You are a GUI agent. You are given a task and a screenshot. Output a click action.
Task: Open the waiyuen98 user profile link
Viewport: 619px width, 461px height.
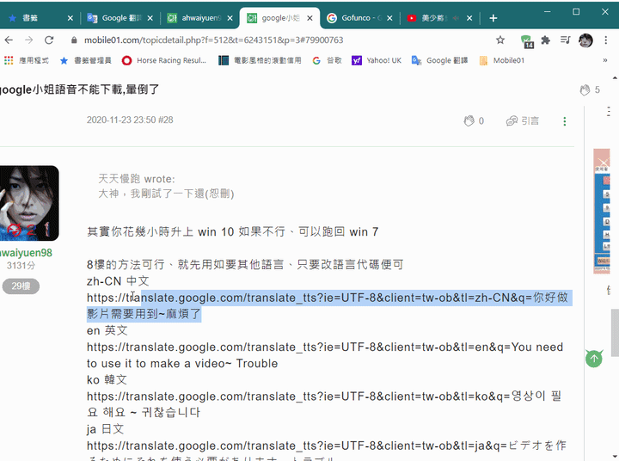coord(26,253)
